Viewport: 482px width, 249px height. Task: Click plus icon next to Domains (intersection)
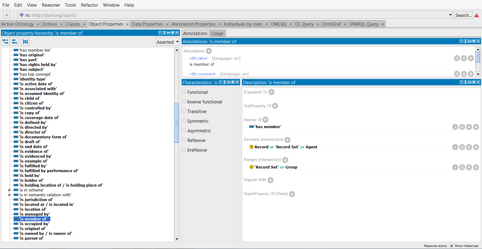point(287,140)
